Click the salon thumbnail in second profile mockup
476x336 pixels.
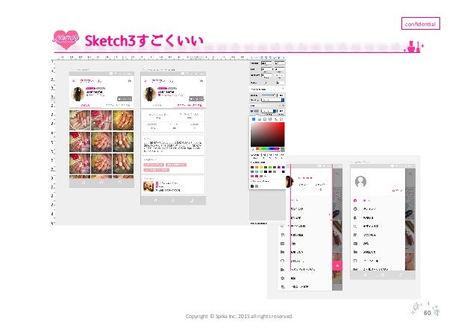(x=148, y=186)
